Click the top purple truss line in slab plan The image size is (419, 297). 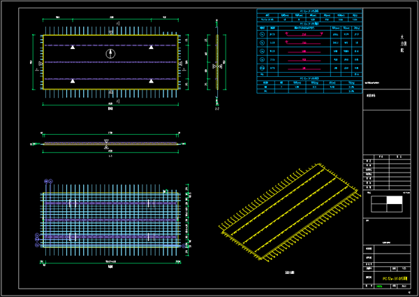pyautogui.click(x=110, y=45)
